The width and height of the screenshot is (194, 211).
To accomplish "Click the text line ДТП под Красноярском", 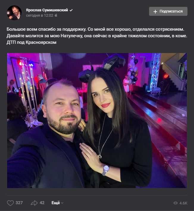I will pos(32,42).
